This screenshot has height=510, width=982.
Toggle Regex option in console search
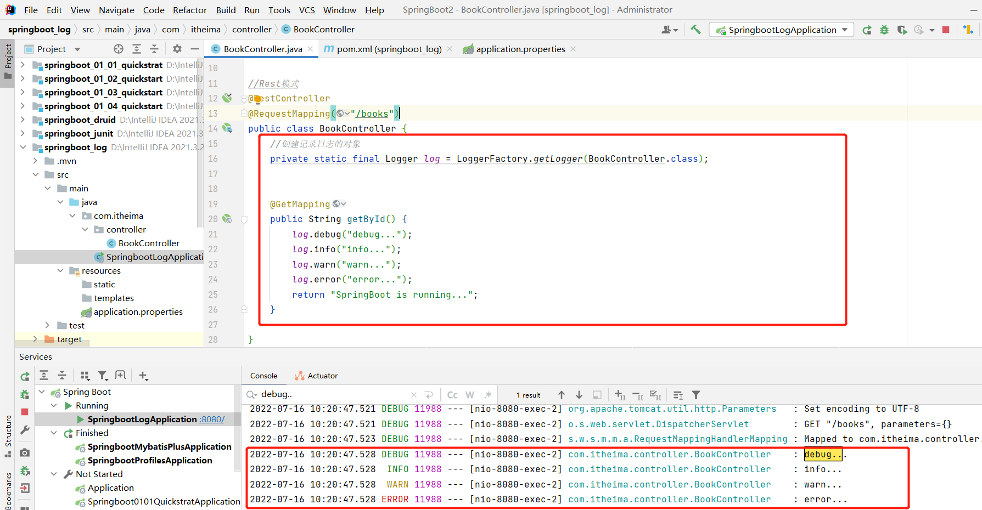[x=488, y=395]
